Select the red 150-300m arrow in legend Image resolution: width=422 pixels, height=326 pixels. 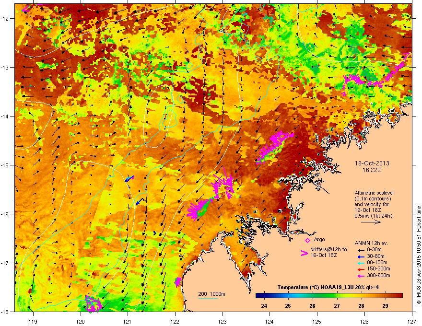point(361,269)
